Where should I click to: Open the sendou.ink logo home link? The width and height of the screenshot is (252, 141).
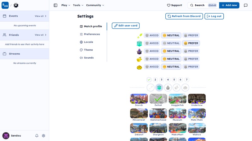coord(5,5)
